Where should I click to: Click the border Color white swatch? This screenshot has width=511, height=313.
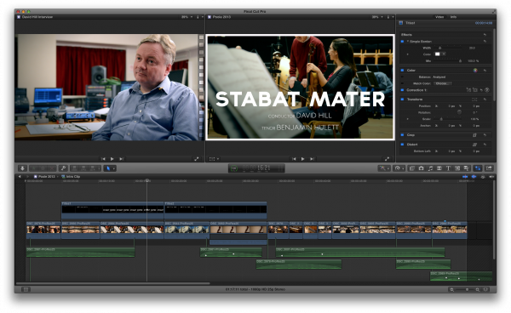click(x=438, y=54)
